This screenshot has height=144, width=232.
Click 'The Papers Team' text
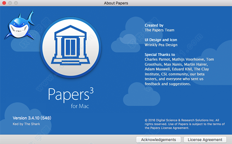tap(159, 30)
